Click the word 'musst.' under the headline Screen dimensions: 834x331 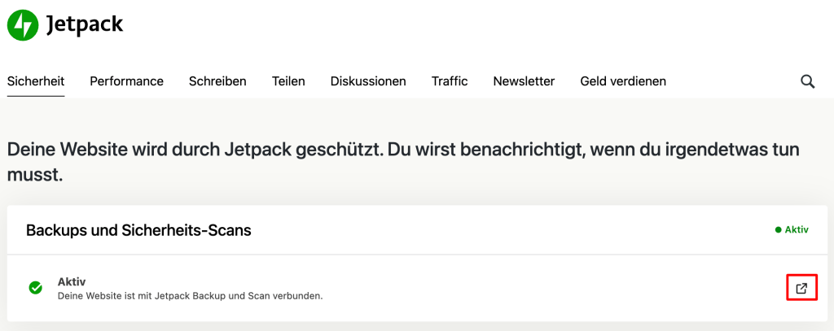tap(35, 176)
